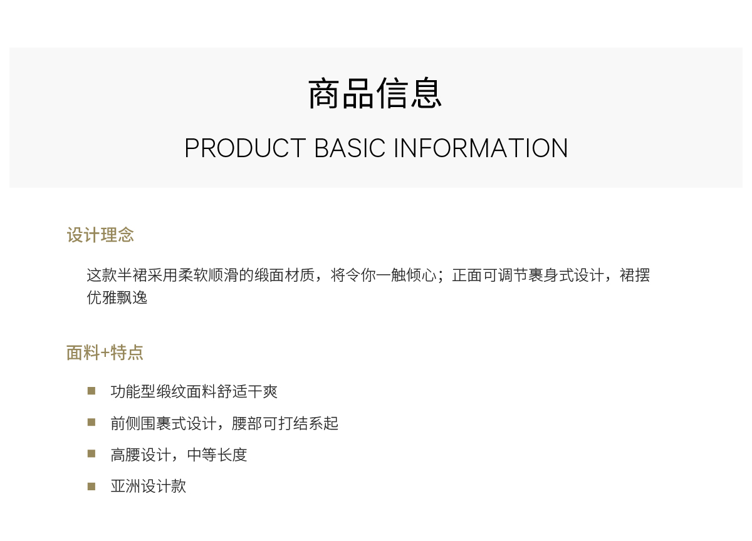752x541 pixels.
Task: Click the word 裙摆 at the line end
Action: (635, 276)
